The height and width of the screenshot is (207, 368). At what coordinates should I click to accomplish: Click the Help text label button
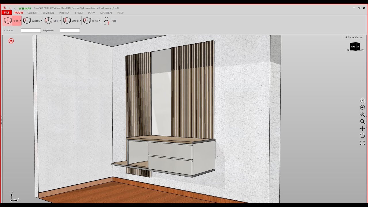tap(114, 21)
